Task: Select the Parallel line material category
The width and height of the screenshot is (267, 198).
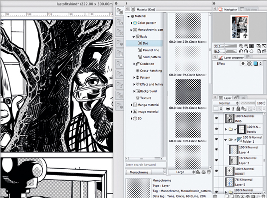Action: (x=151, y=50)
